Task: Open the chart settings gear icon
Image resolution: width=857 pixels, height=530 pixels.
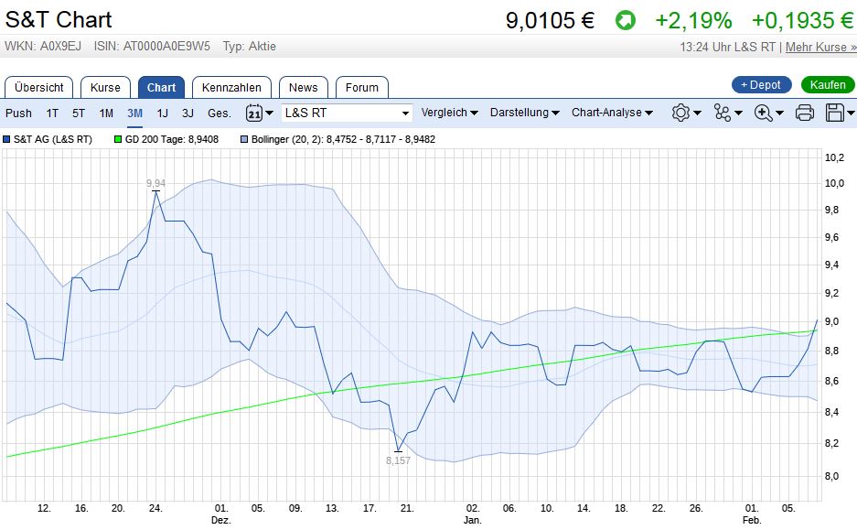Action: 681,112
